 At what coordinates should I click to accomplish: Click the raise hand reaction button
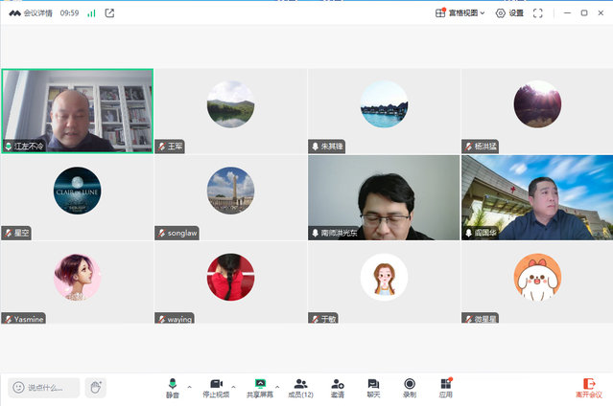pos(95,388)
